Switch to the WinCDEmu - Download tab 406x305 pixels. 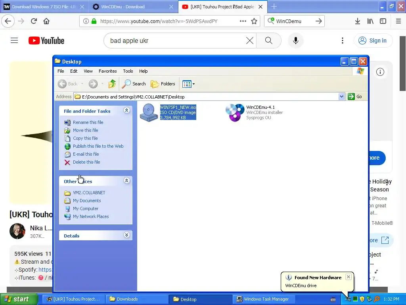(x=134, y=7)
